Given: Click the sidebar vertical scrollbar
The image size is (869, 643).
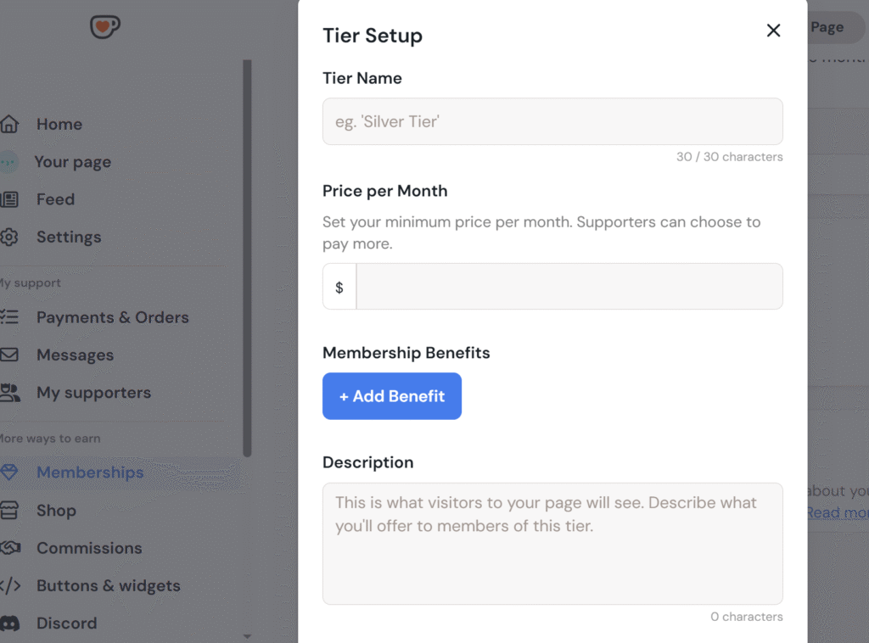Looking at the screenshot, I should (x=247, y=258).
